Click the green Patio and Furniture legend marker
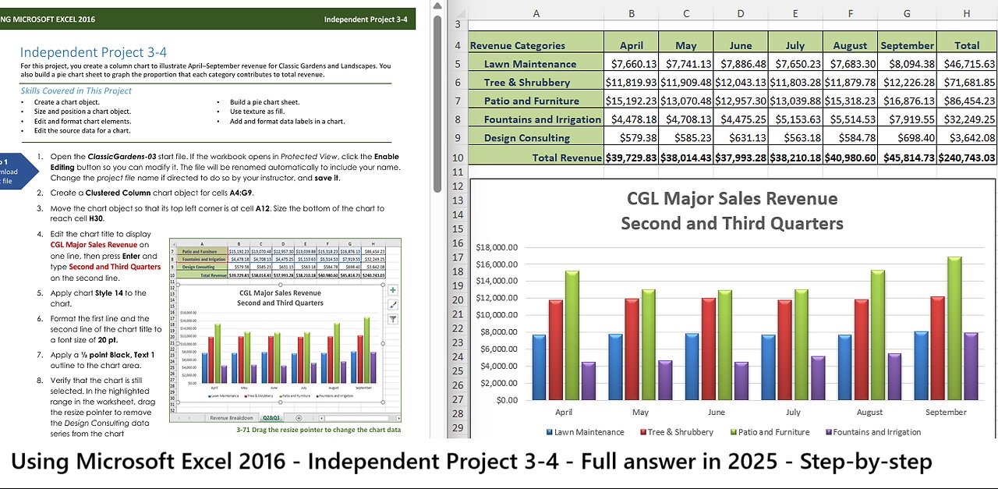This screenshot has width=998, height=489. [x=734, y=432]
